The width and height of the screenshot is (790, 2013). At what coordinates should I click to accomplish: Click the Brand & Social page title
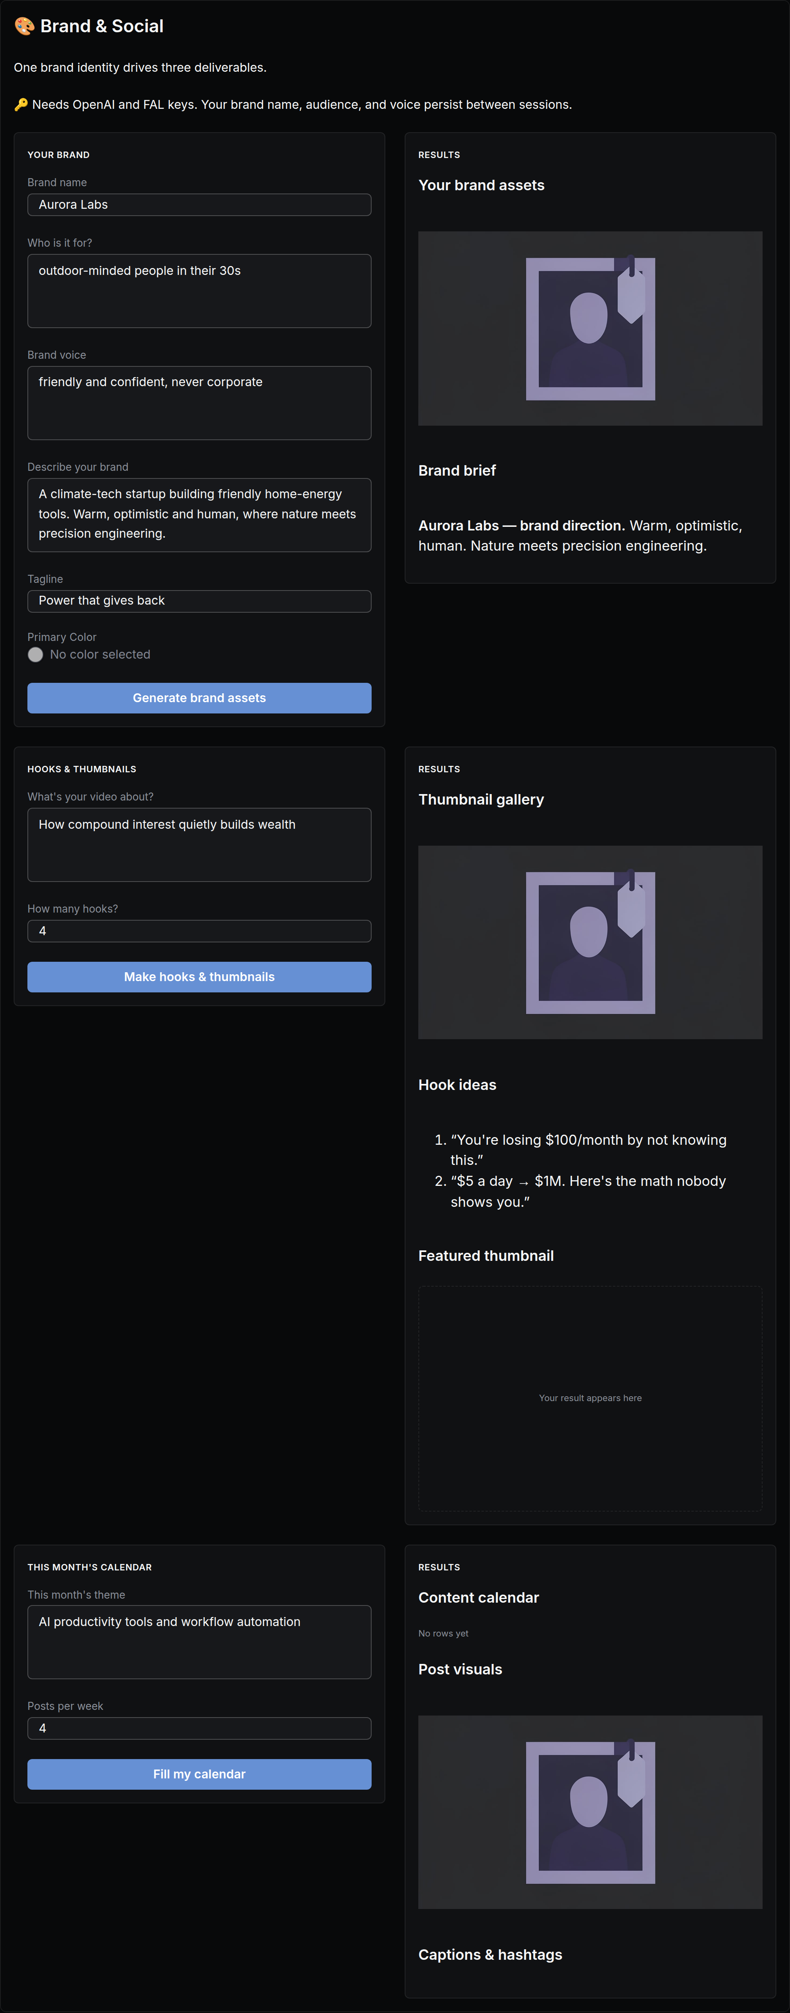pos(102,27)
